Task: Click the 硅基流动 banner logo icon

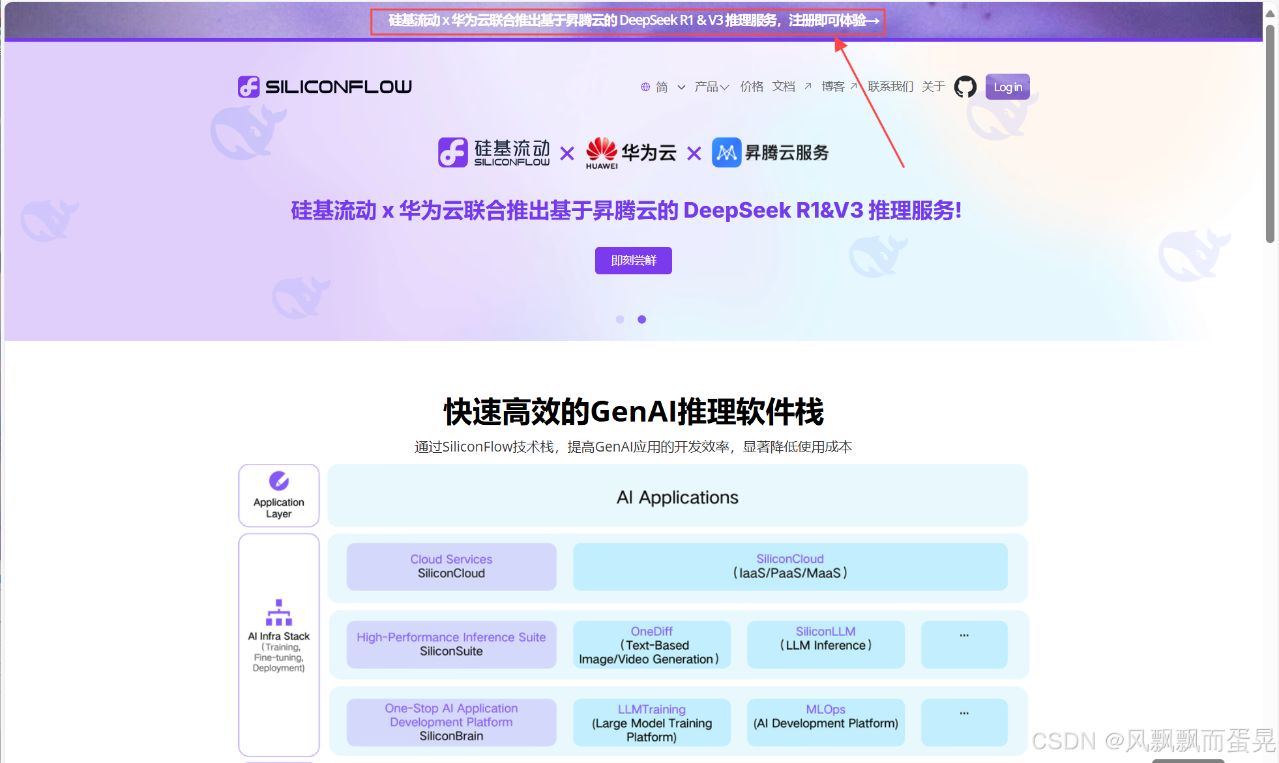Action: (x=452, y=152)
